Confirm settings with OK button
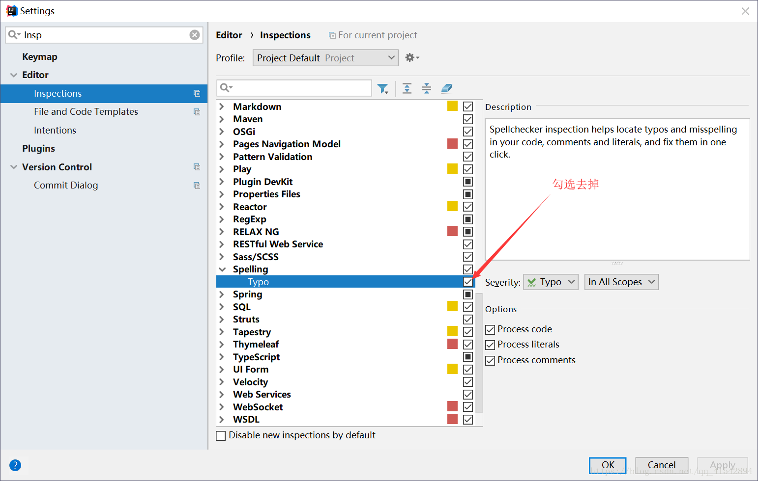Image resolution: width=758 pixels, height=481 pixels. coord(608,465)
